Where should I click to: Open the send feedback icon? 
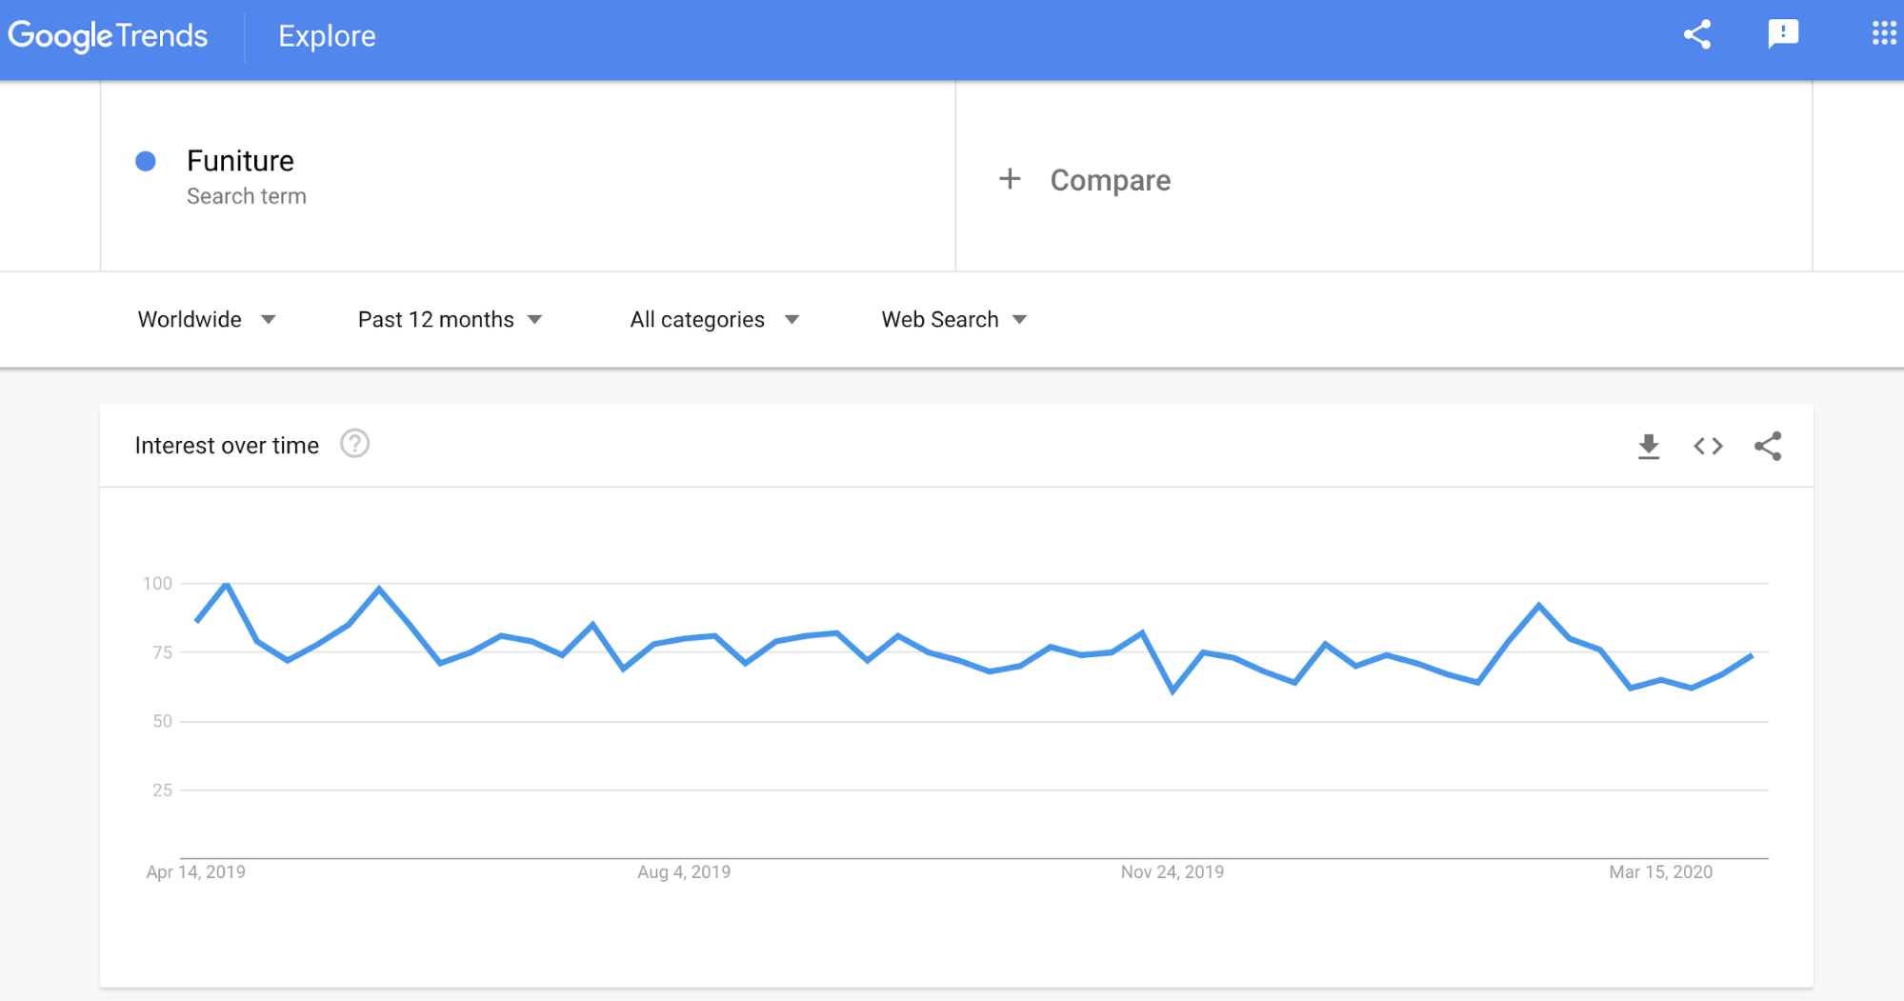1782,35
